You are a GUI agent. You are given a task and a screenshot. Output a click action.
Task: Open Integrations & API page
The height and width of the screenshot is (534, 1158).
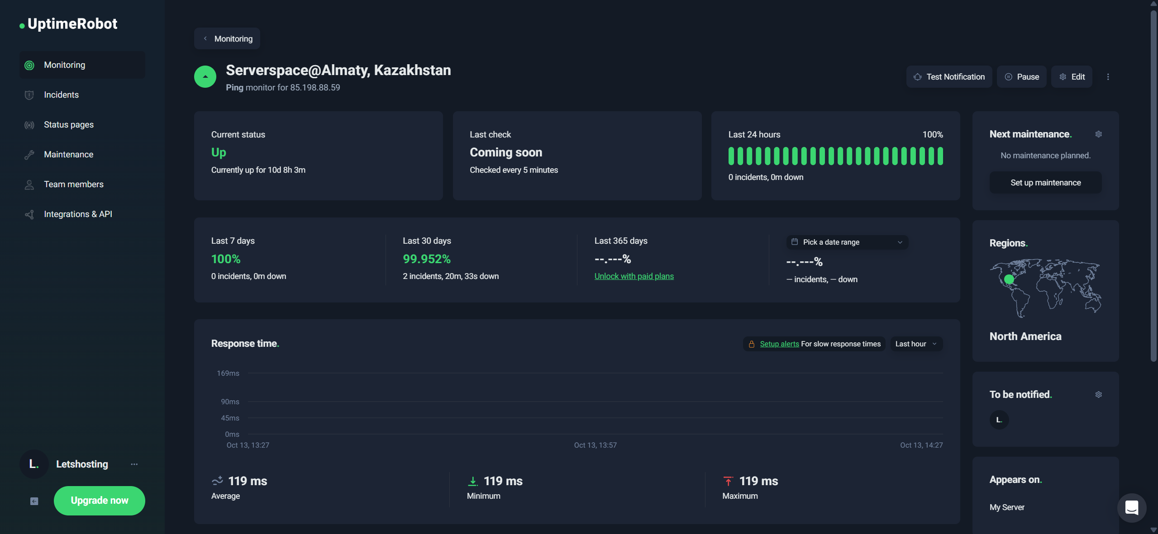coord(82,214)
